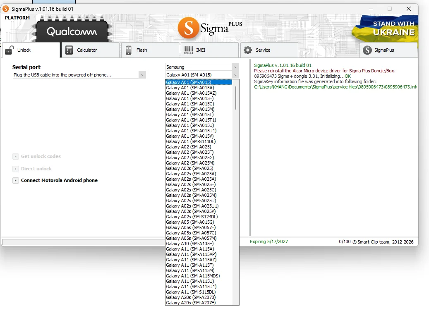Viewport: 429px width, 313px height.
Task: Select Galaxy A02s (SM-A025F)
Action: 199,184
